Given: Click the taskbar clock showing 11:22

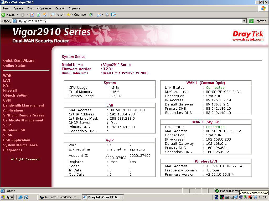Looking at the screenshot, I should (x=262, y=197).
